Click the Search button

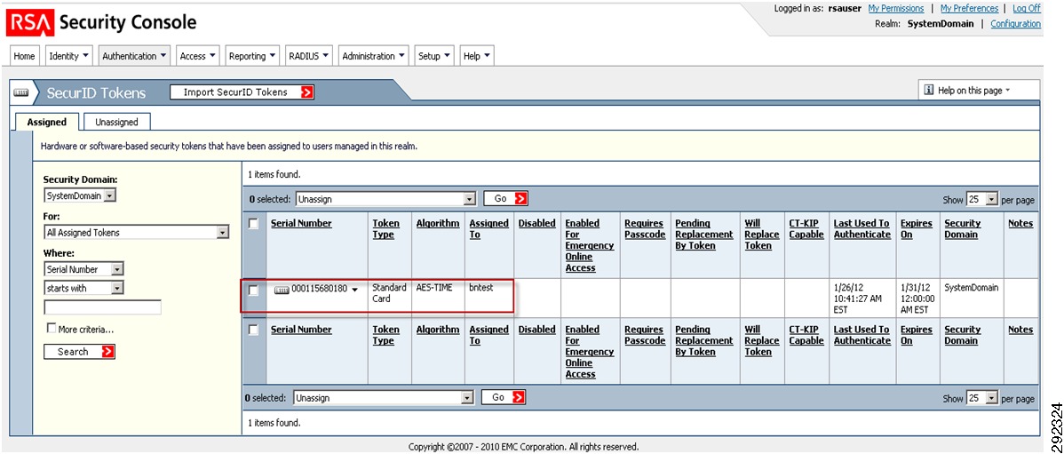coord(79,352)
